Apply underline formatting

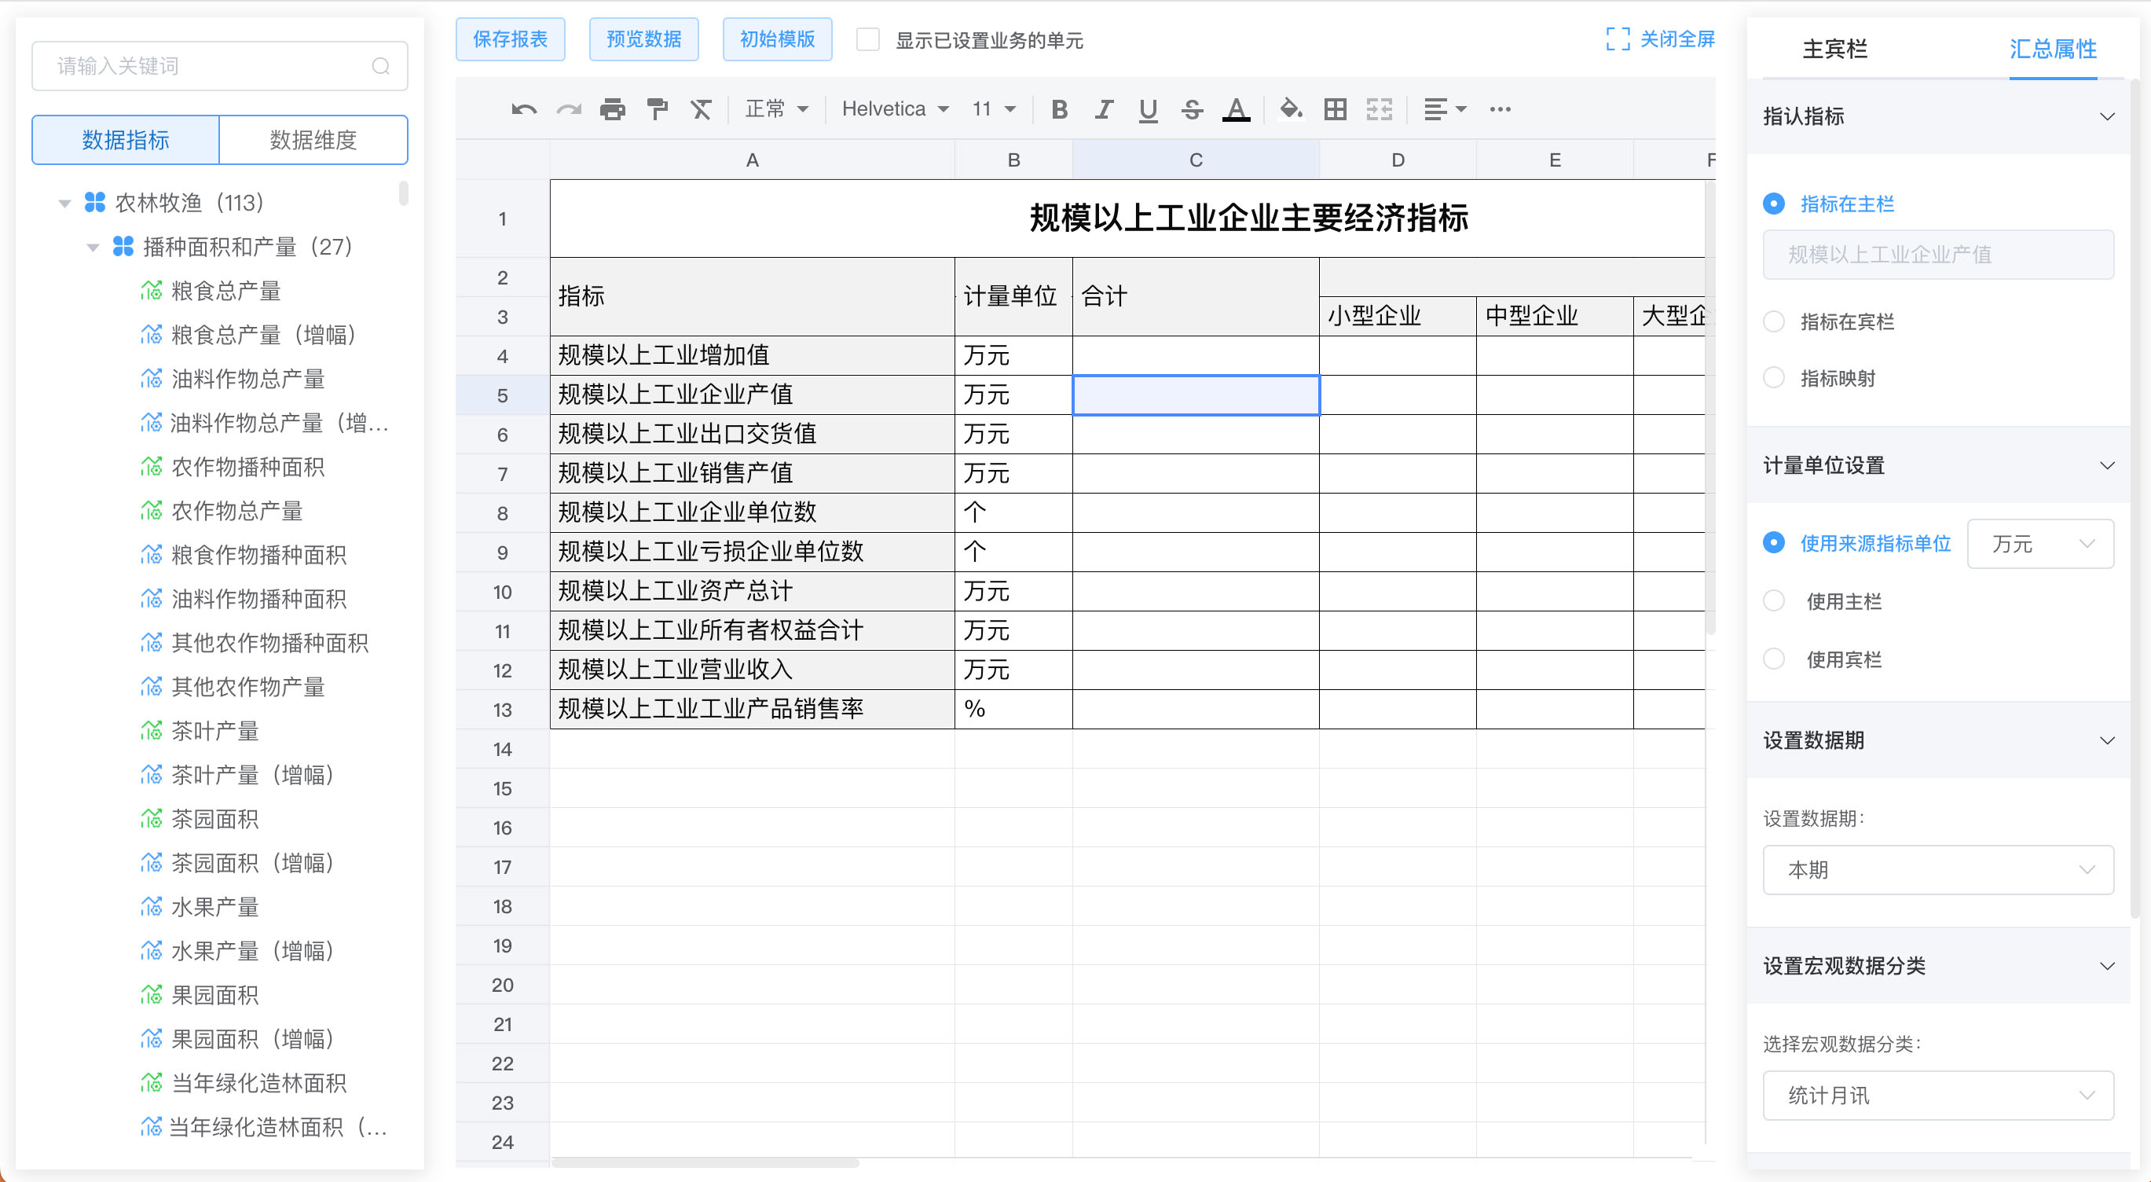[x=1147, y=108]
